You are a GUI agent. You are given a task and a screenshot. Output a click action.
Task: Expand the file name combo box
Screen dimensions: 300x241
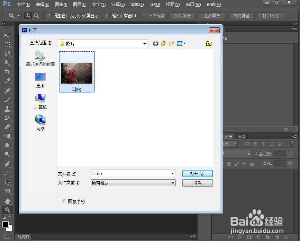pos(173,173)
